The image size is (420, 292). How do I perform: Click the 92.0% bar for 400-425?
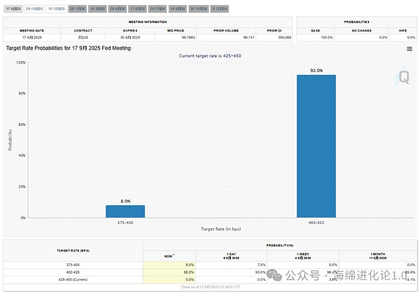click(x=316, y=146)
